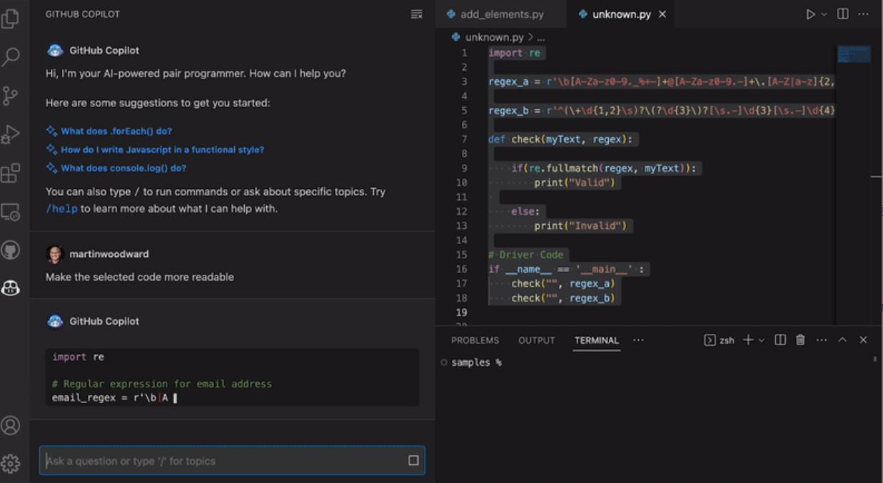Open the Copilot chat view icon
The width and height of the screenshot is (883, 483).
(11, 288)
